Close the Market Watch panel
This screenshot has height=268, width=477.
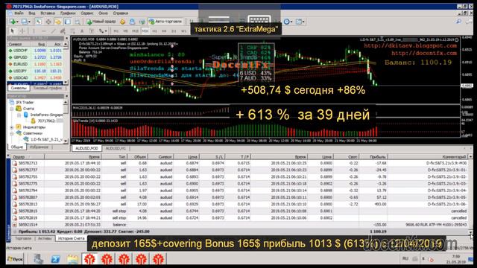point(66,38)
